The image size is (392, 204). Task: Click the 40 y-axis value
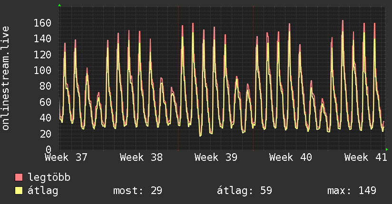(x=46, y=118)
